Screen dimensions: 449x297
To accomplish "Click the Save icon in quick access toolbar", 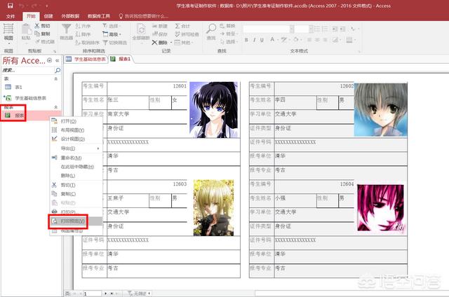I will coord(10,6).
